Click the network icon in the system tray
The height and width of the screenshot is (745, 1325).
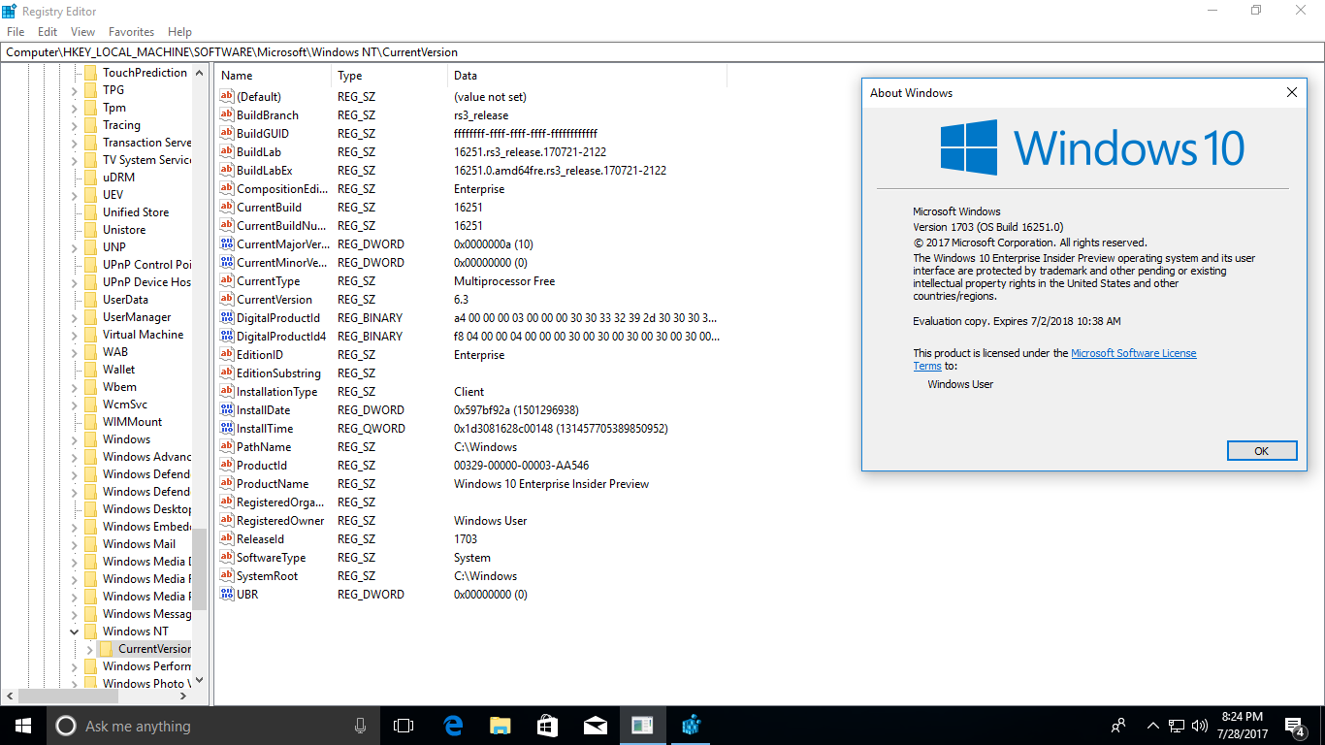[1177, 726]
